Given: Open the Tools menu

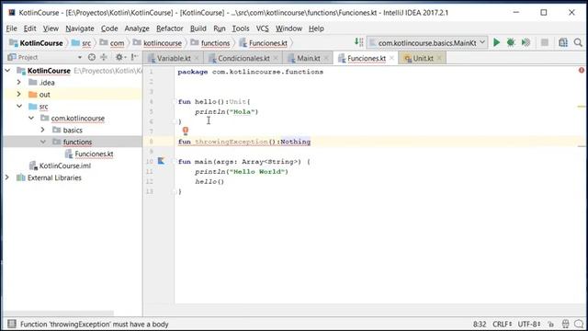Looking at the screenshot, I should [241, 29].
